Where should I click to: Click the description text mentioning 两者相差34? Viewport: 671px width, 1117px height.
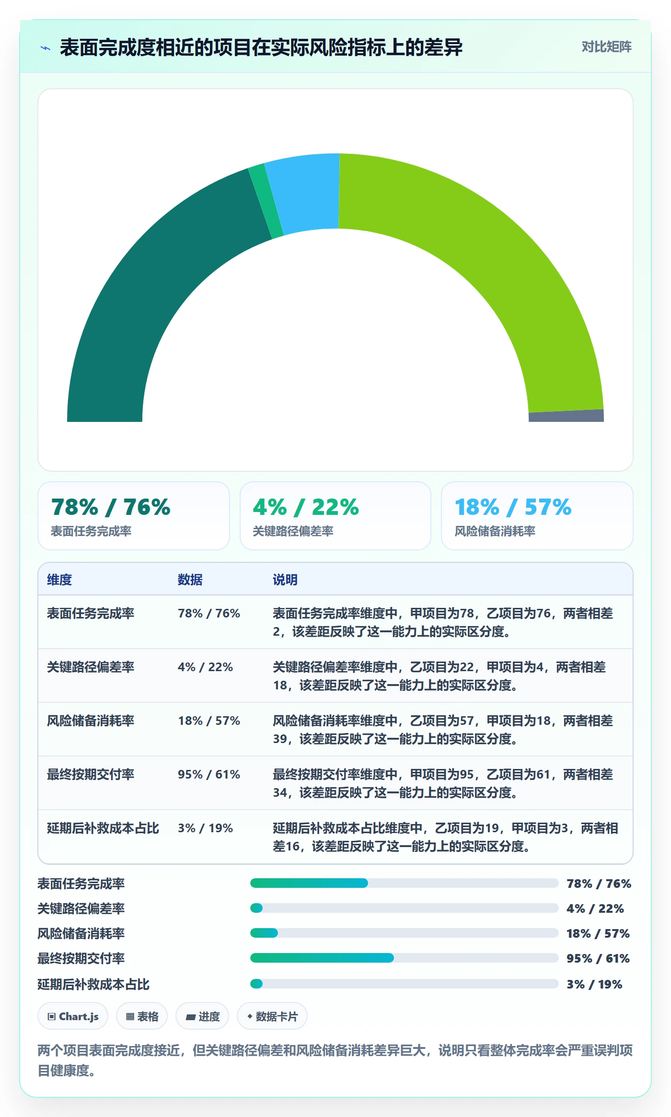click(x=443, y=783)
